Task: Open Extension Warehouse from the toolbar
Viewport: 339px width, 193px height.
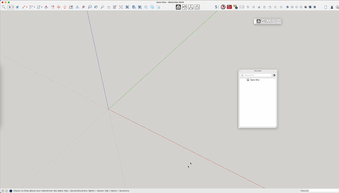Action: pyautogui.click(x=184, y=7)
